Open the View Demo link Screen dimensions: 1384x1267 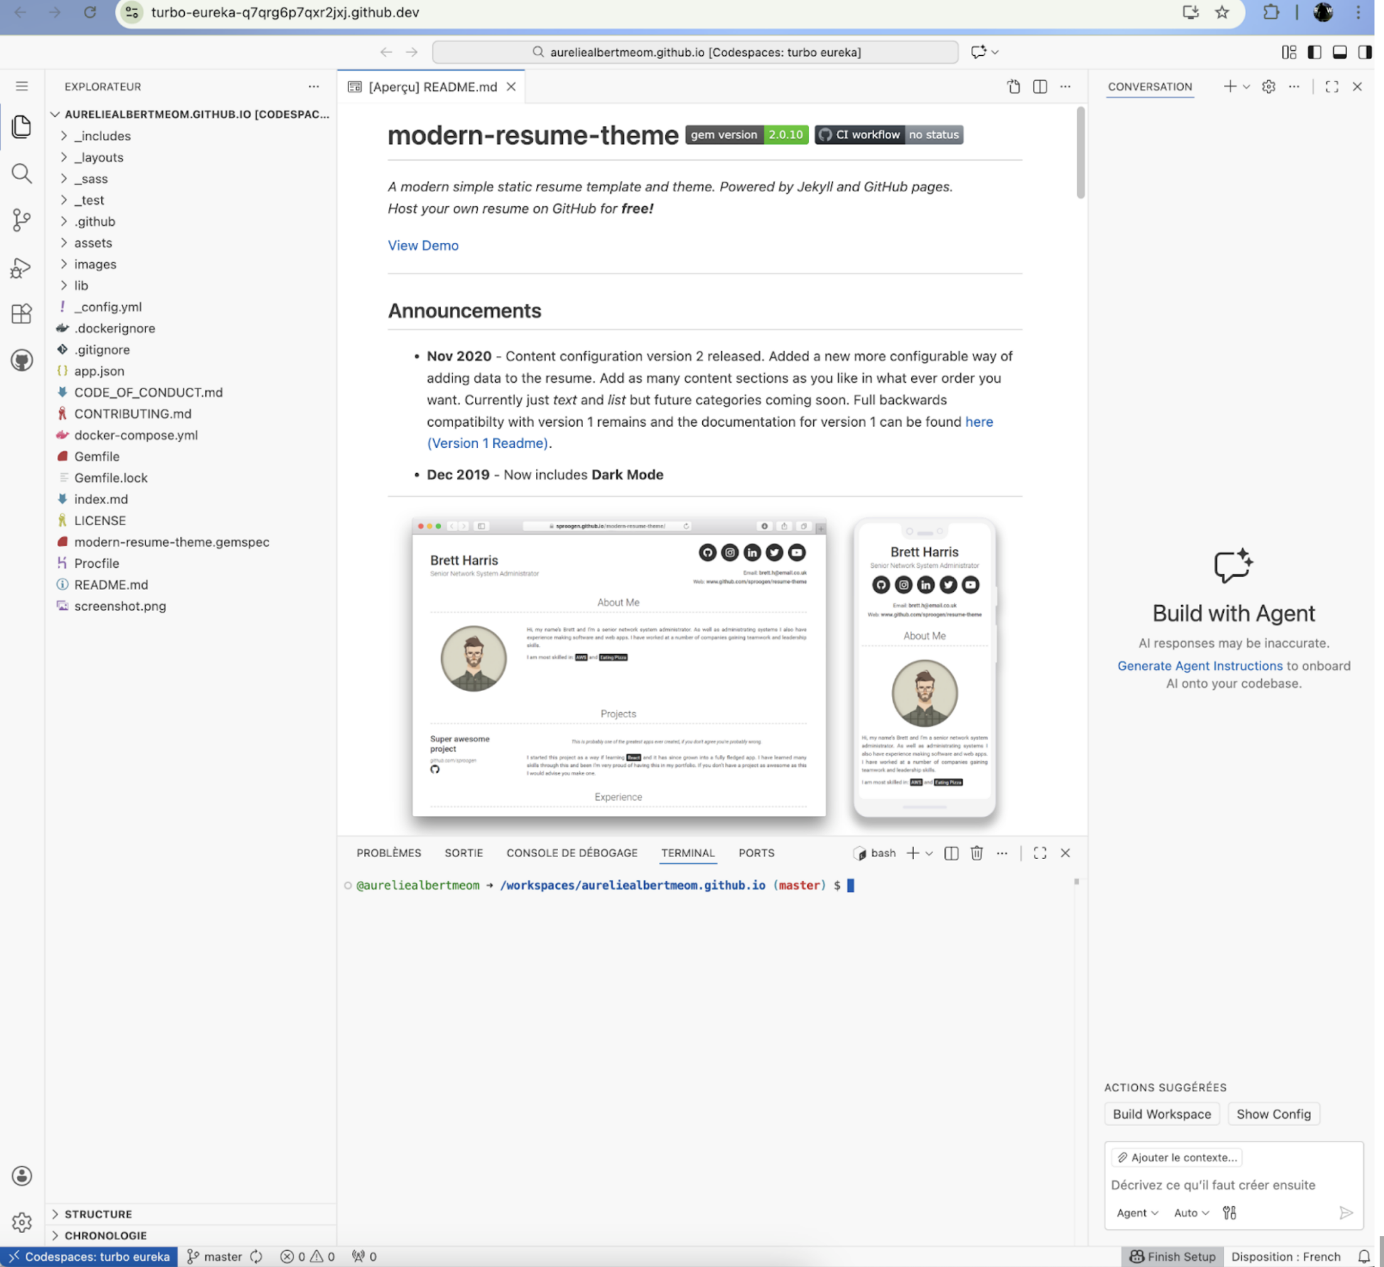tap(423, 246)
